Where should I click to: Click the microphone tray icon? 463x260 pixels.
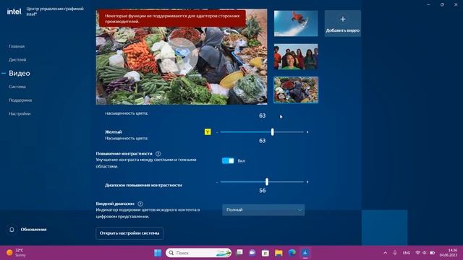(x=395, y=253)
